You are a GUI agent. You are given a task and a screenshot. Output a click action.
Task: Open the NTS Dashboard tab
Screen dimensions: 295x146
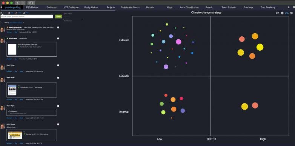point(72,7)
